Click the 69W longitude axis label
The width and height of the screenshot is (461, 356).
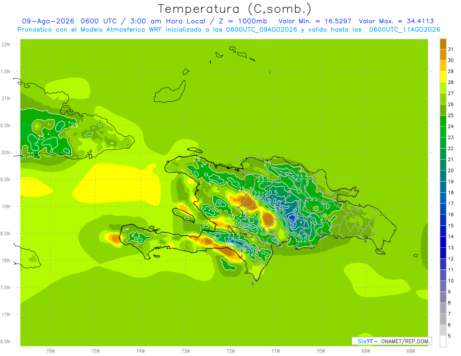tap(366, 351)
